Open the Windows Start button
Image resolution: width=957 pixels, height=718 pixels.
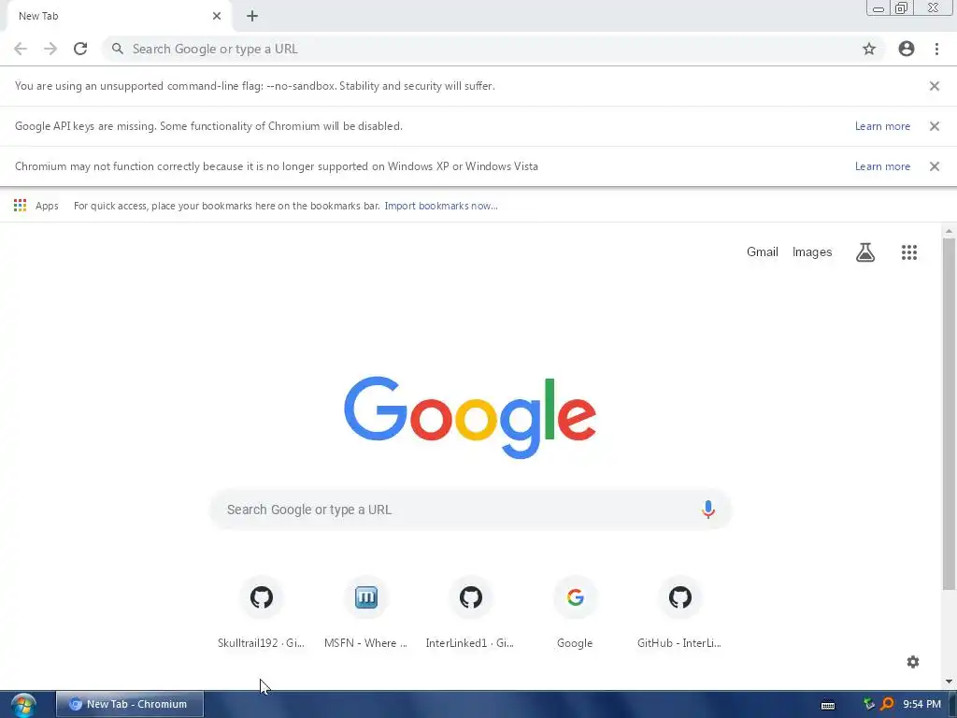coord(23,705)
